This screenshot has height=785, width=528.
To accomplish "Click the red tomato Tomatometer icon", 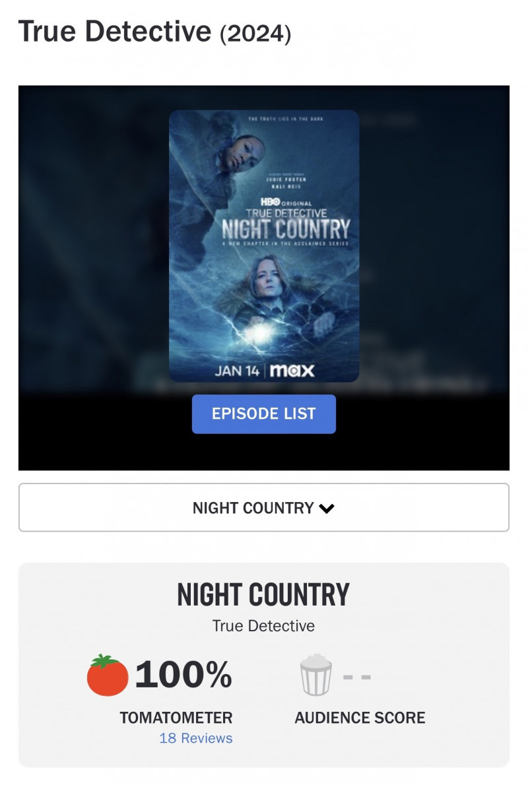I will (107, 675).
